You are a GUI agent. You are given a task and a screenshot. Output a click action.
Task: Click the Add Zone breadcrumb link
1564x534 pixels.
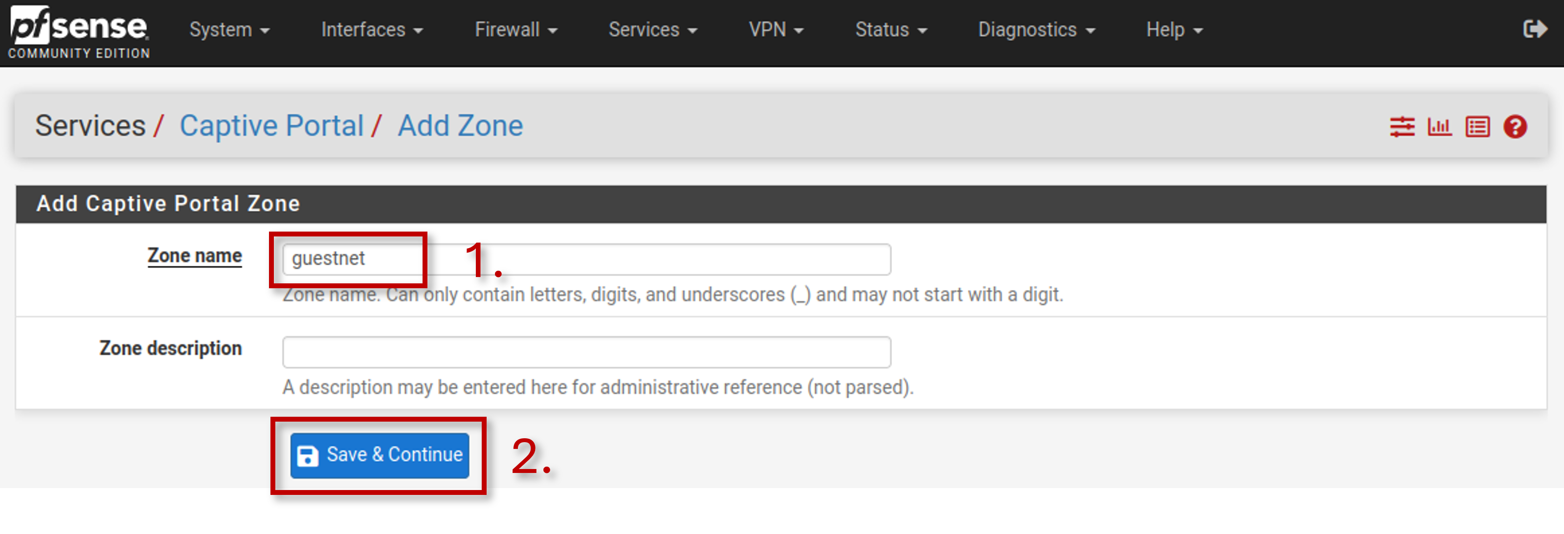[460, 126]
